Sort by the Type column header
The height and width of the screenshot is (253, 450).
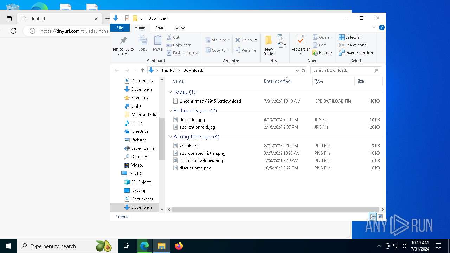pos(333,81)
